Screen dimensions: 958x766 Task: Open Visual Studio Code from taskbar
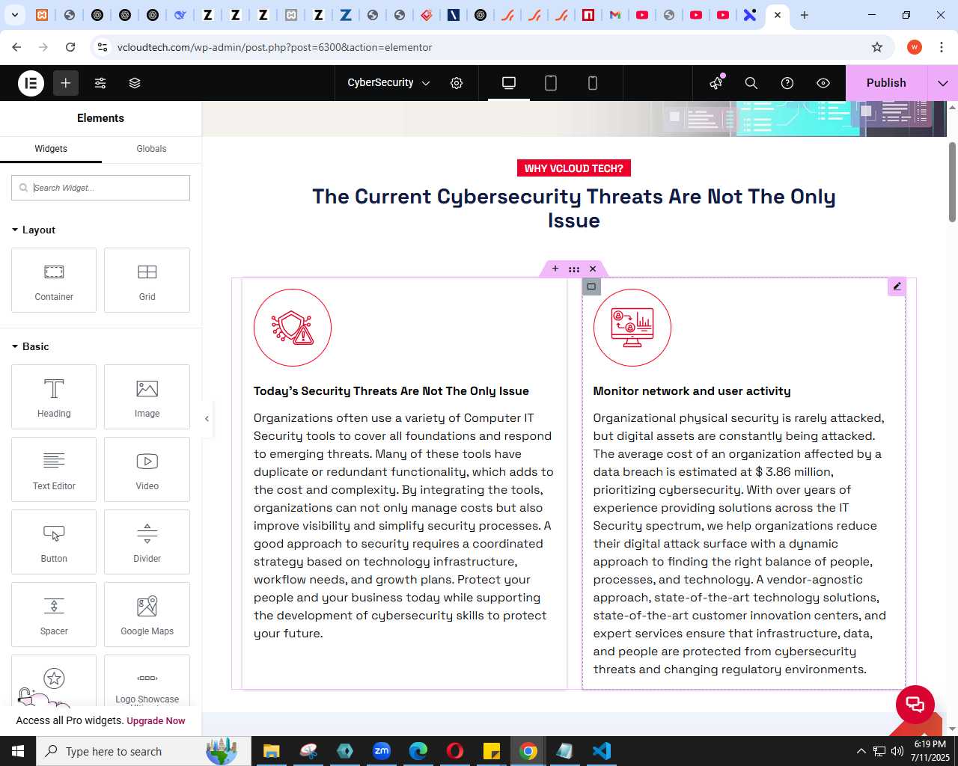(602, 751)
